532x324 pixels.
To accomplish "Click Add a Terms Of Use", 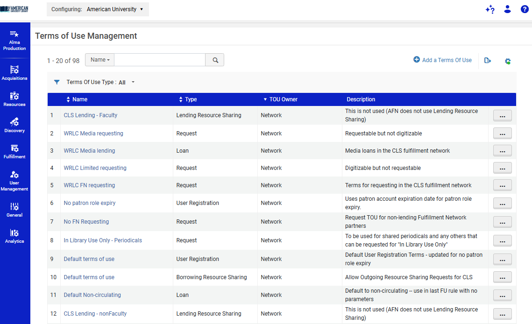I will pyautogui.click(x=442, y=60).
